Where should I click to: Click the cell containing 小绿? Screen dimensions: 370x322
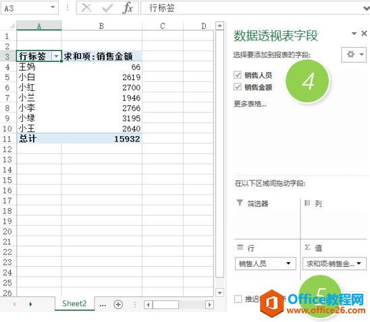[x=39, y=118]
